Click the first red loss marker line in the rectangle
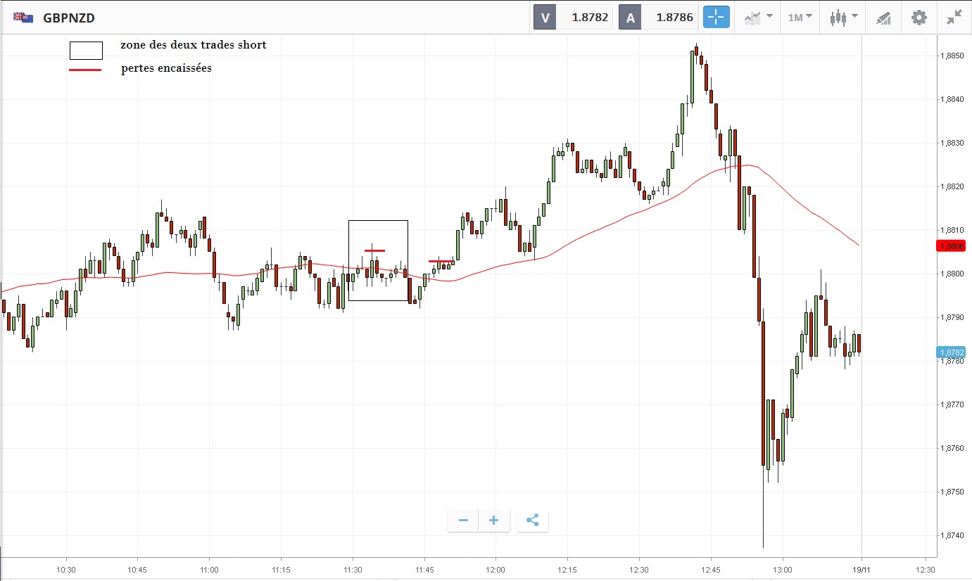Image resolution: width=972 pixels, height=581 pixels. pos(374,250)
